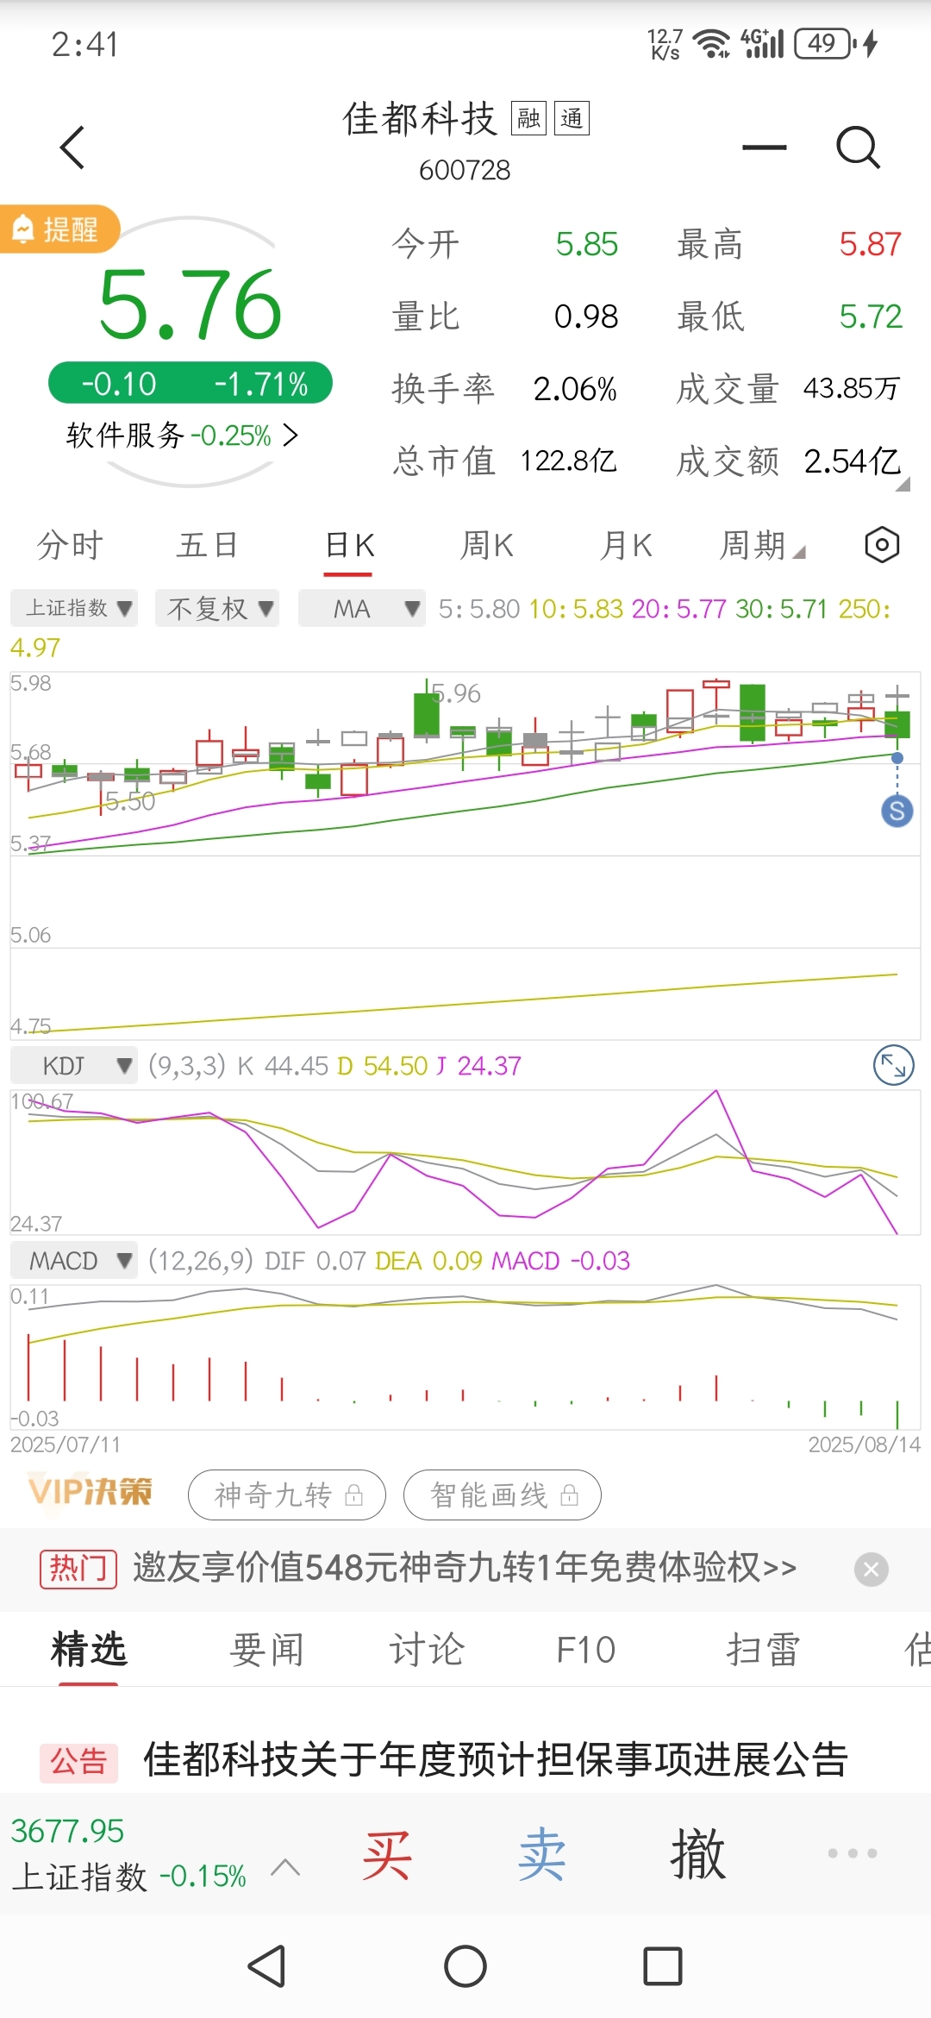Tap the -0.10 -1.71% change pill
Viewport: 931px width, 2018px height.
pyautogui.click(x=191, y=384)
